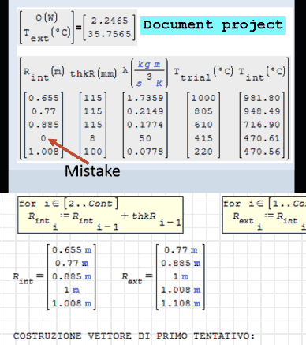Select the T int value 470.56
306x345 pixels.
pyautogui.click(x=262, y=152)
